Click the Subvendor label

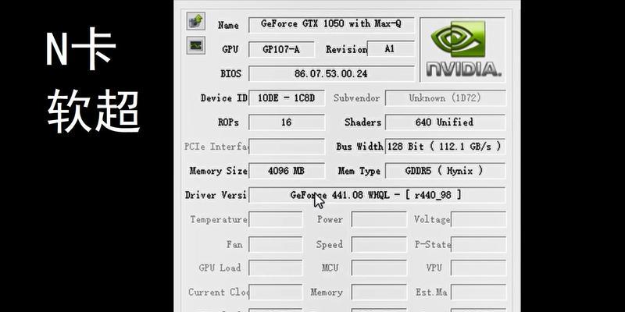click(356, 98)
